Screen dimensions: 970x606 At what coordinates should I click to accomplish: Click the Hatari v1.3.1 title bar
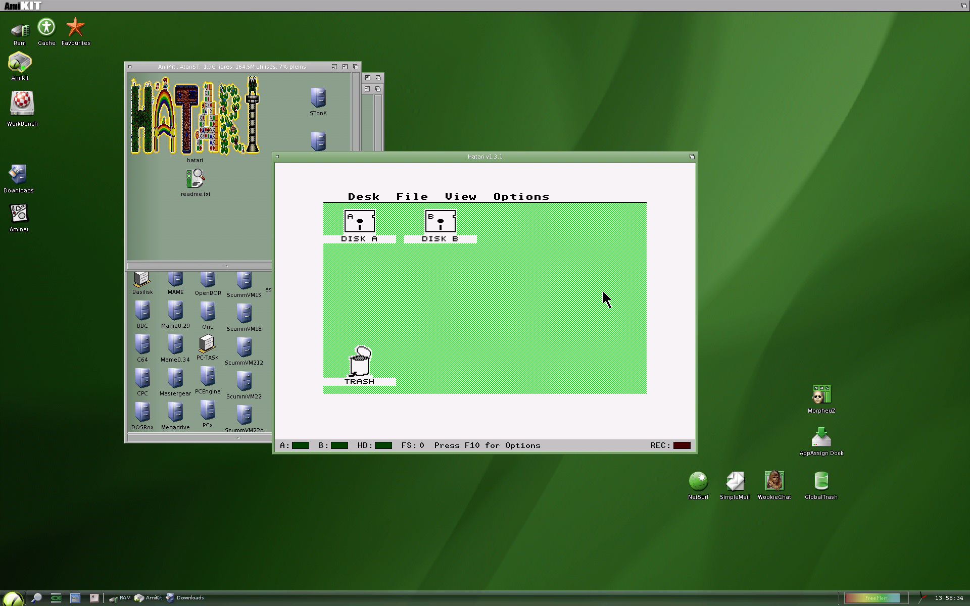(x=484, y=157)
